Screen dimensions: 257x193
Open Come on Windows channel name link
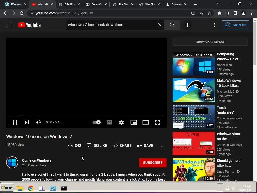click(37, 160)
